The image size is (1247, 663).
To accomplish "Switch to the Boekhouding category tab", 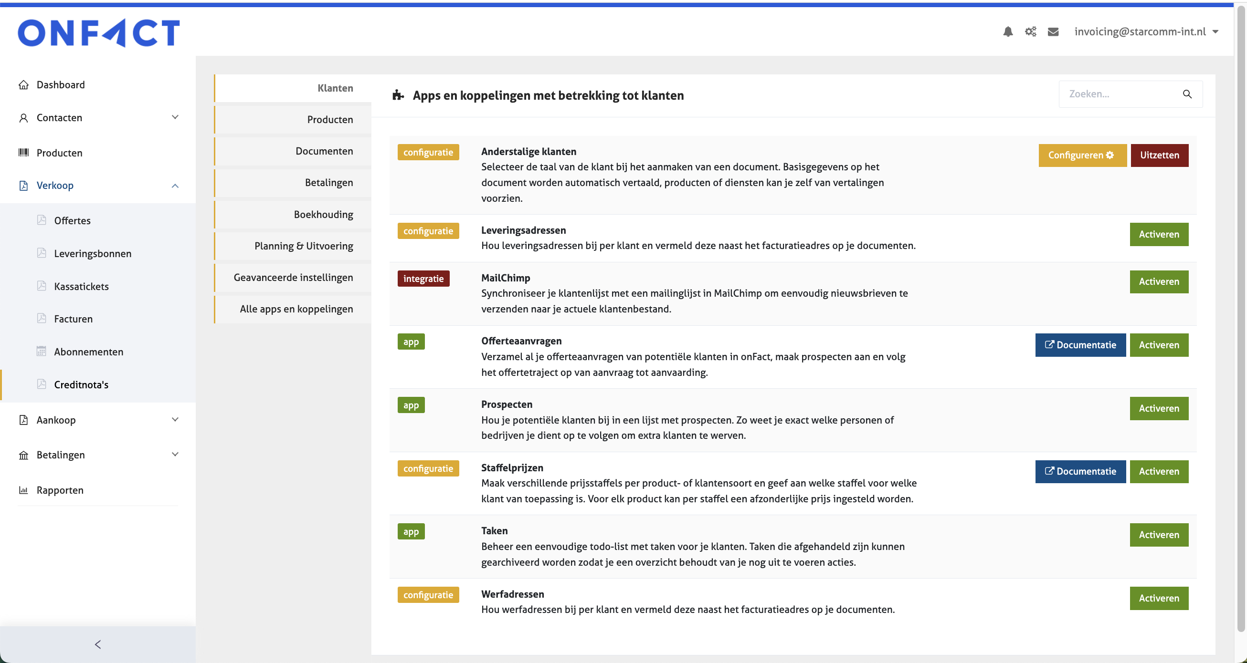I will (x=323, y=214).
